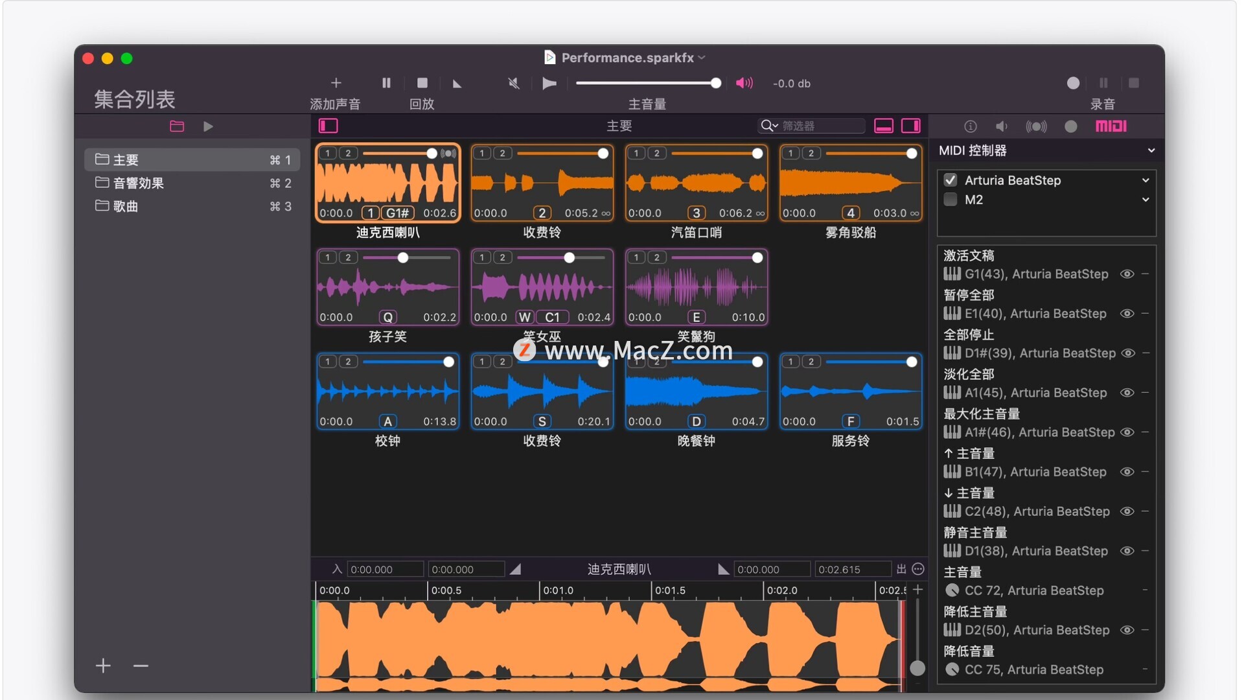
Task: Toggle eye icon for D1#(39) mapping
Action: 1127,353
